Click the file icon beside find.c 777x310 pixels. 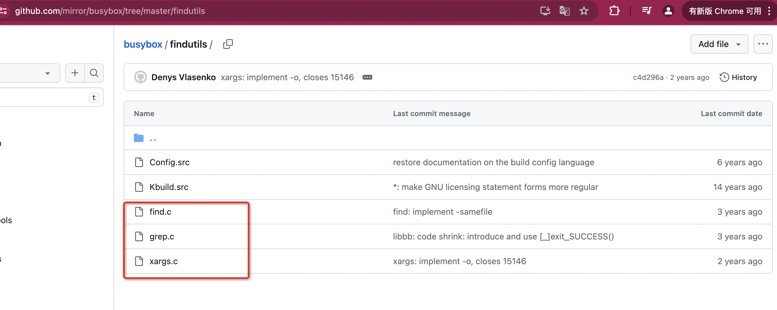[139, 212]
